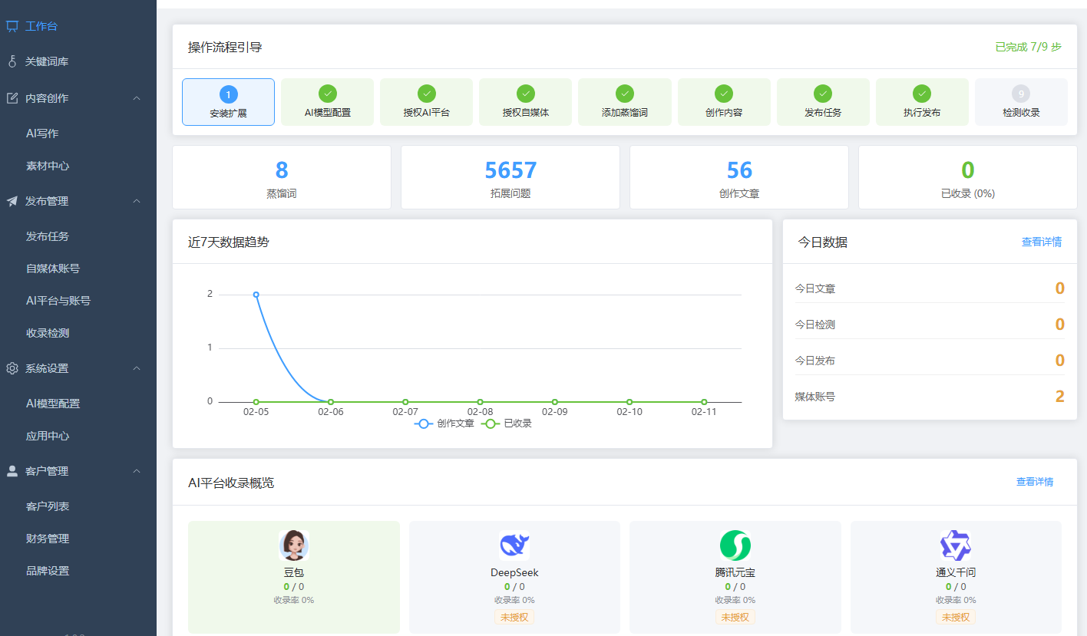Open settings via the 系统设置 gear icon
The image size is (1087, 636).
point(12,367)
